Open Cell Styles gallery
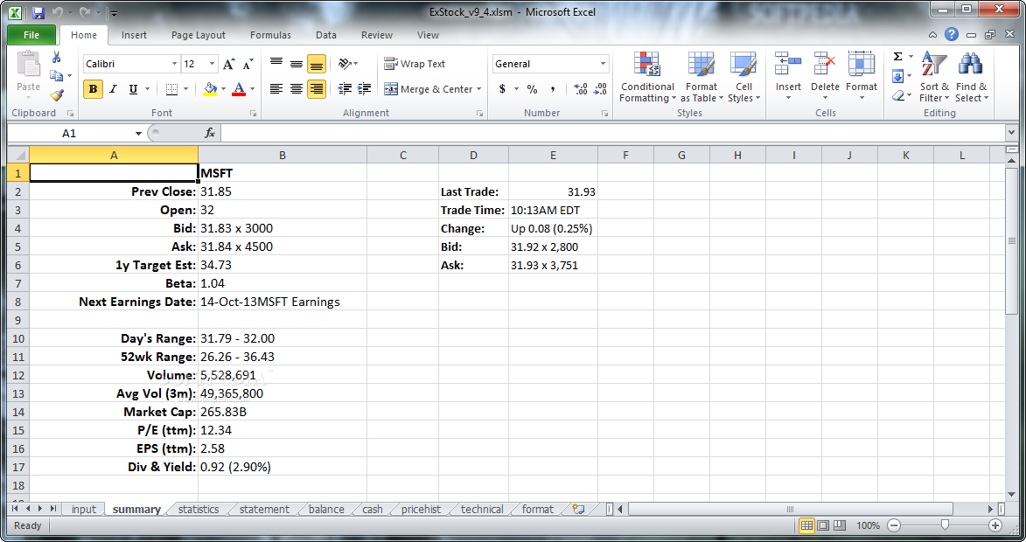 tap(744, 77)
